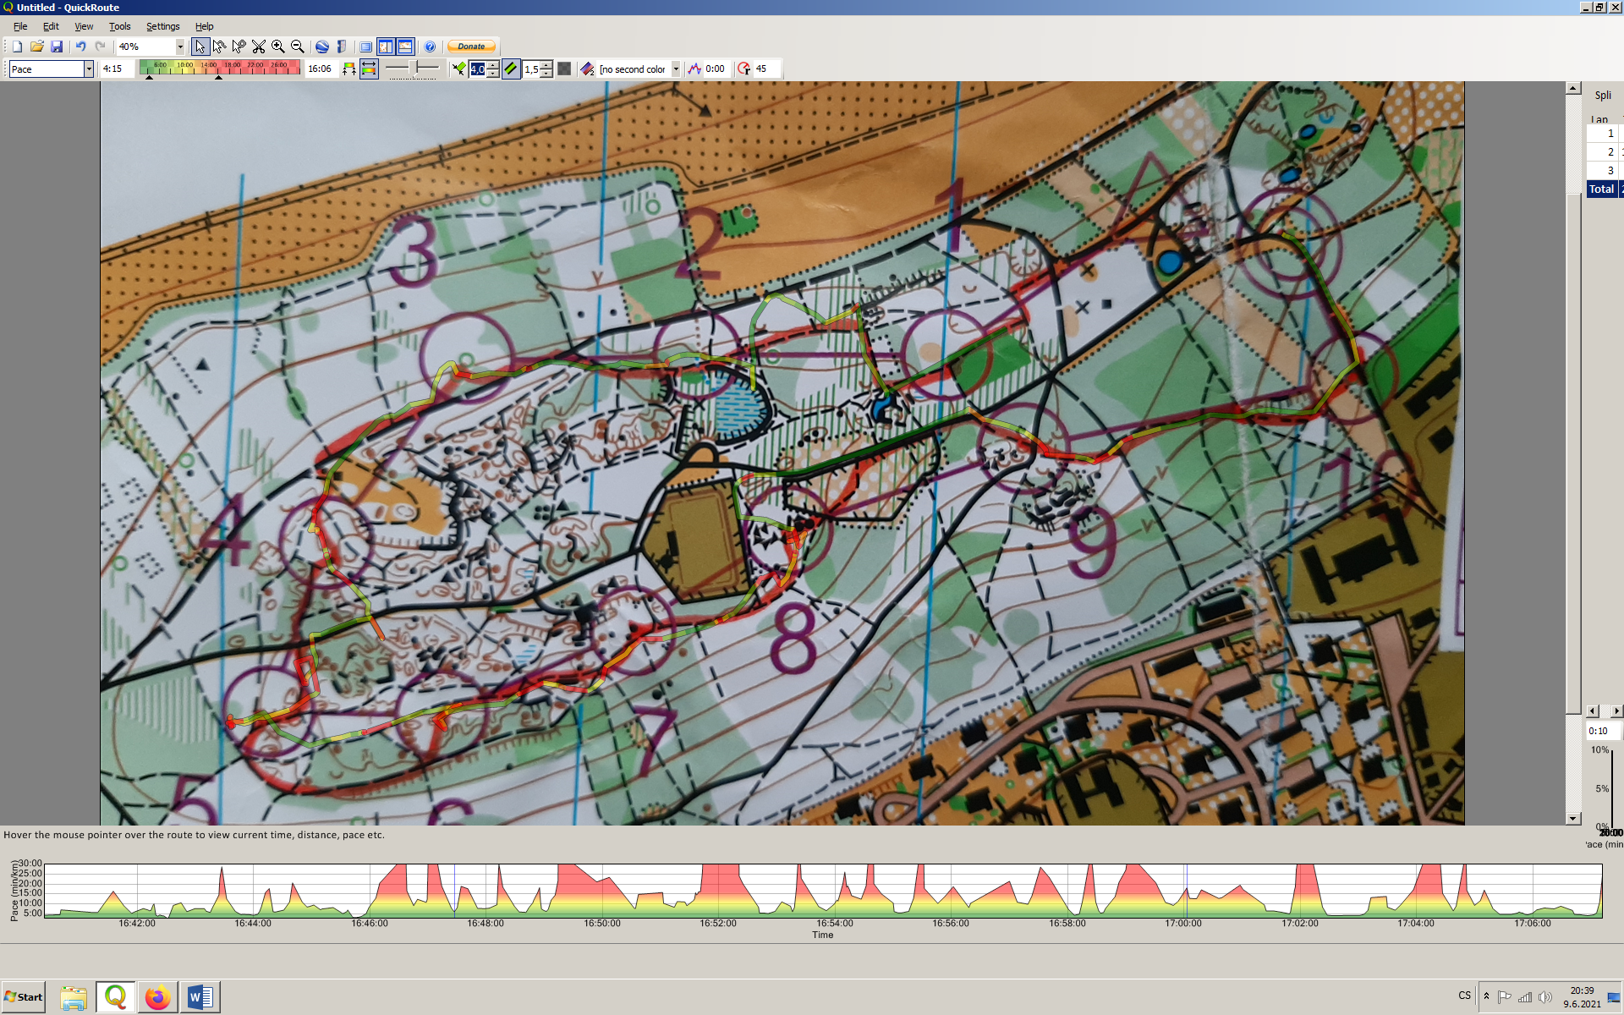Click the 4,0 route line width field
The height and width of the screenshot is (1015, 1624).
478,69
